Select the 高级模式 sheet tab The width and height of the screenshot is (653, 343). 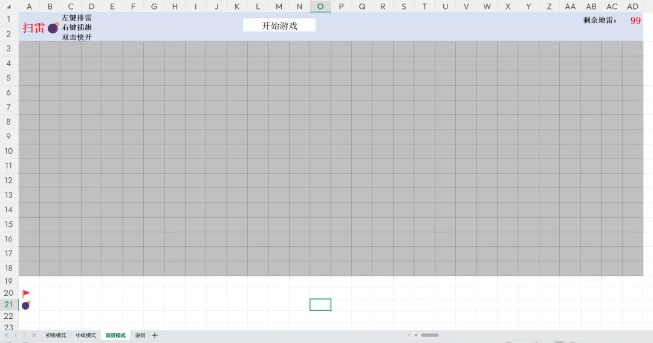pyautogui.click(x=115, y=335)
